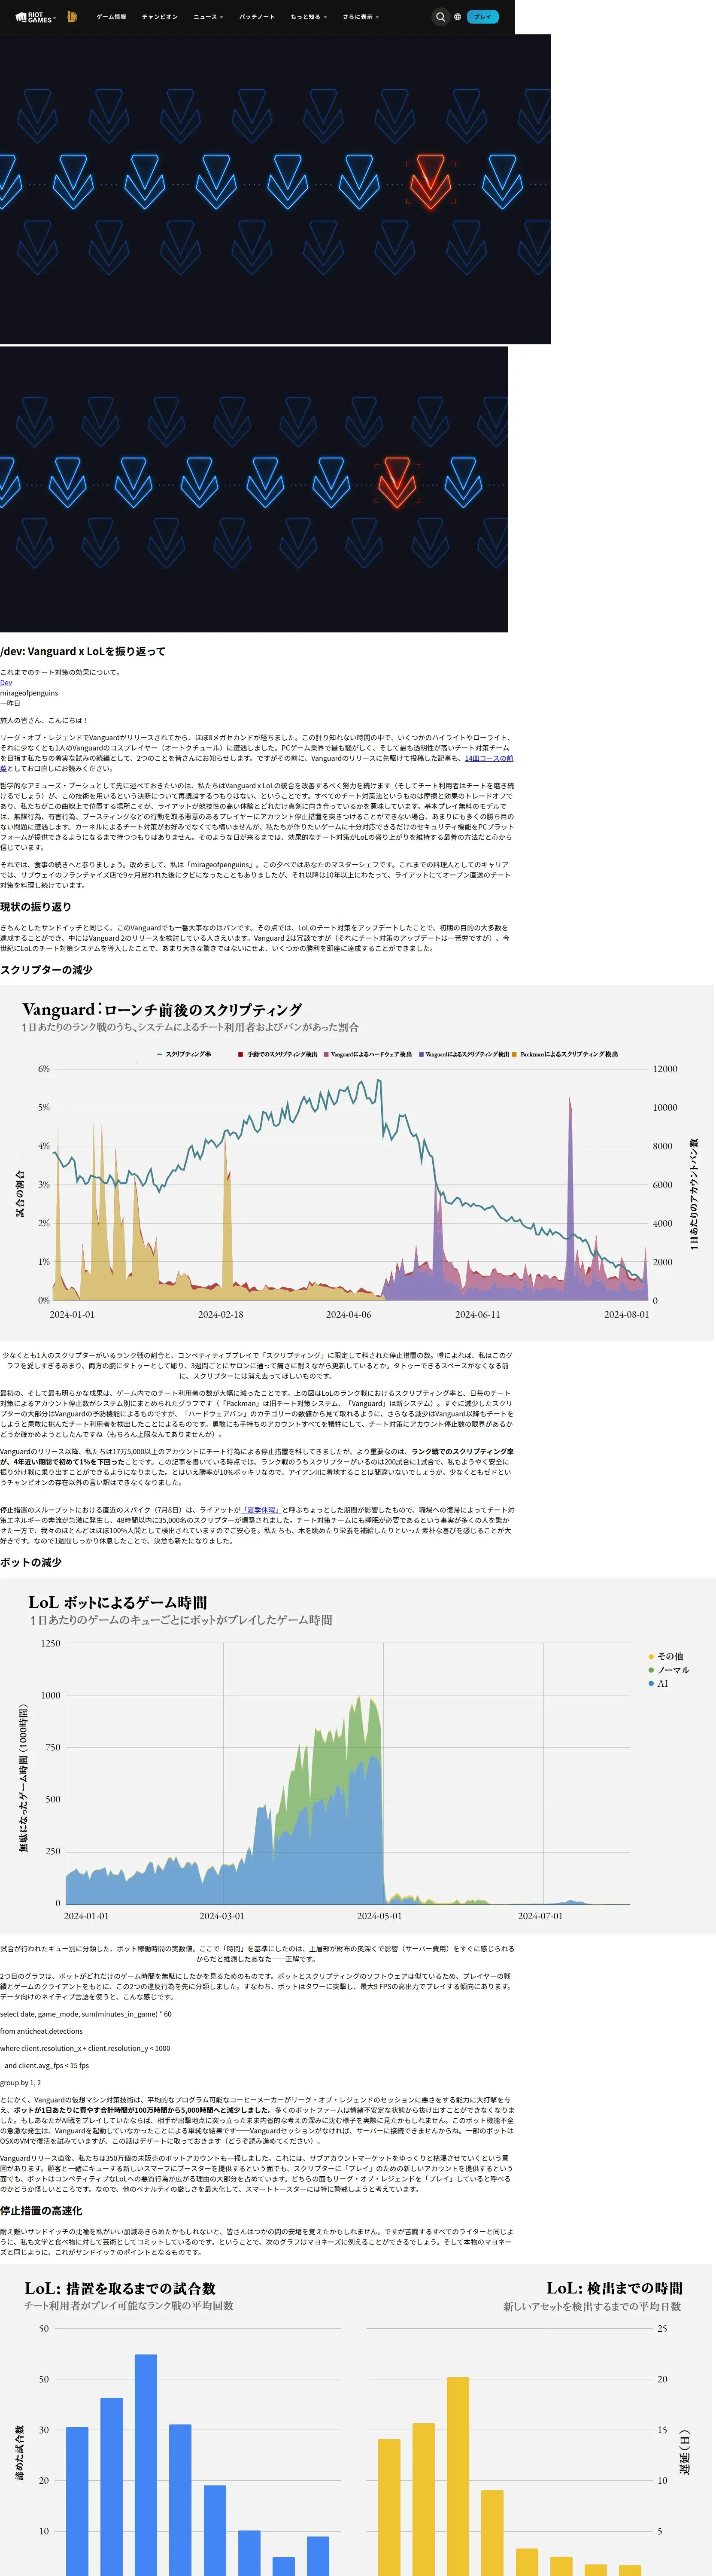Click the second smaller Vanguard banner image

[x=254, y=489]
